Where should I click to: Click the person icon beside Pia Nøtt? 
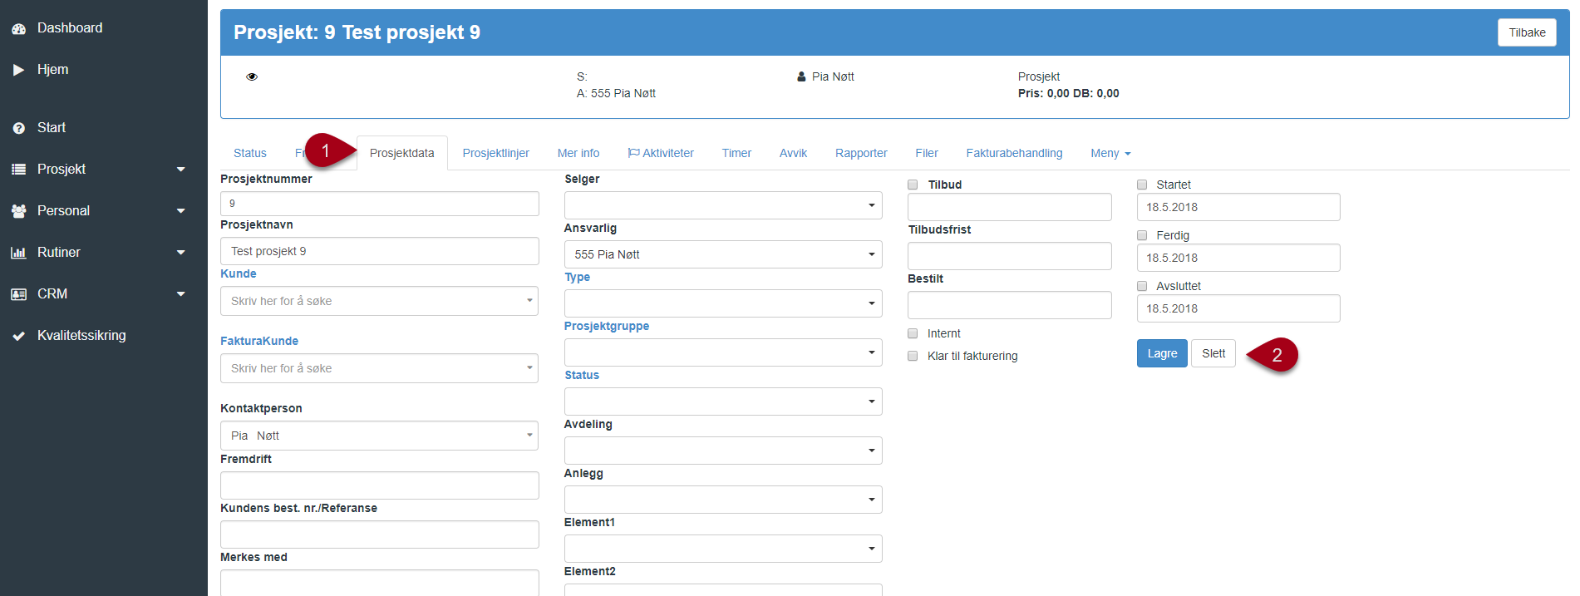801,76
